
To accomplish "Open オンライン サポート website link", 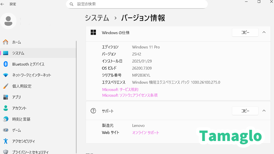I will pos(146,133).
